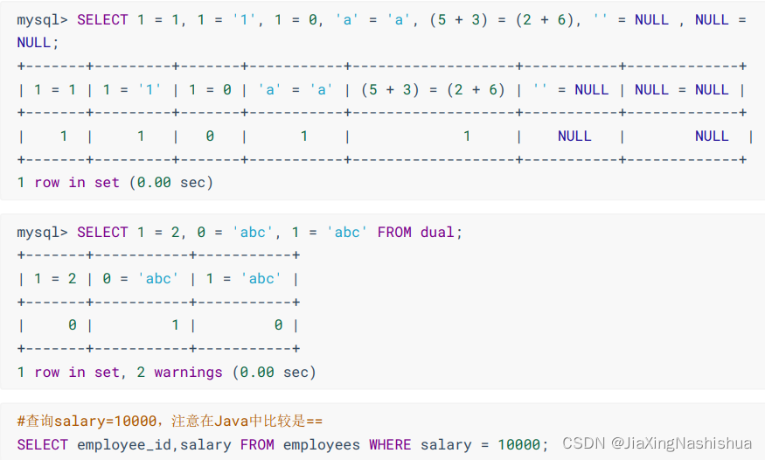The width and height of the screenshot is (765, 460).
Task: Select the "1 = '1'" column header
Action: 132,90
